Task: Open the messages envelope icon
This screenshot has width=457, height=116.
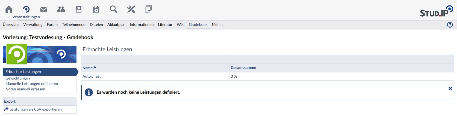Action: [44, 10]
